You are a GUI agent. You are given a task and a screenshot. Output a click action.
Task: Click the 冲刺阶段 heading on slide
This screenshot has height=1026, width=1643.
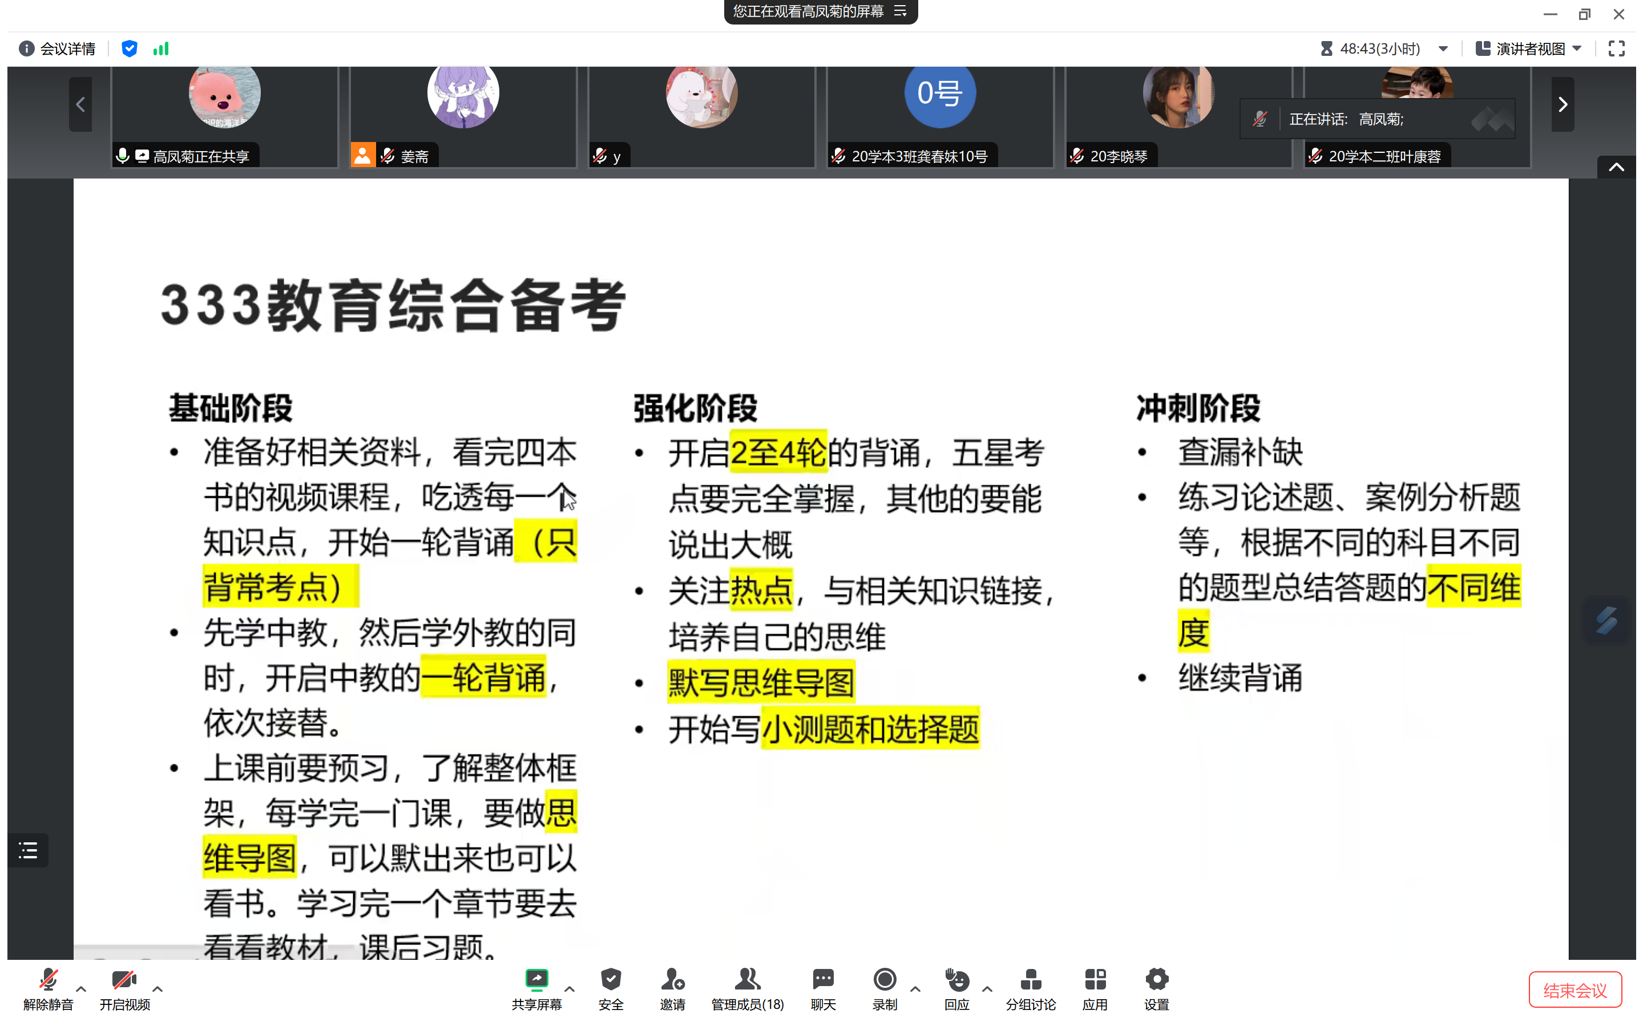point(1198,408)
